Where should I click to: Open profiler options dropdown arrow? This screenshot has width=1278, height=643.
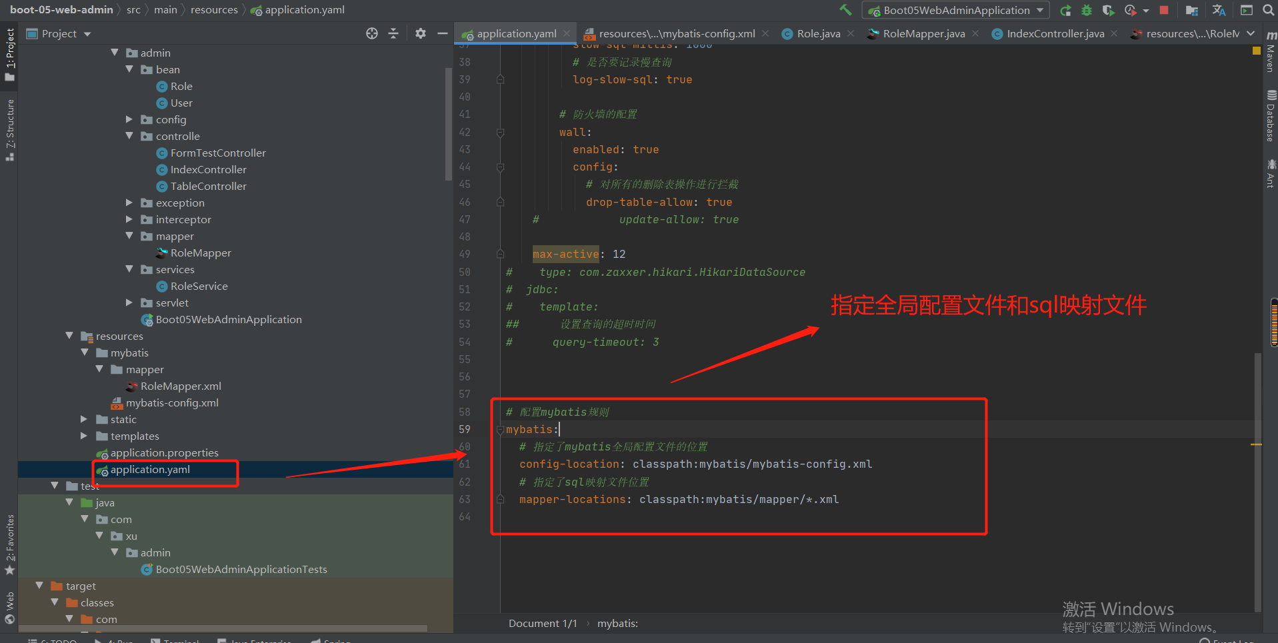[x=1145, y=11]
